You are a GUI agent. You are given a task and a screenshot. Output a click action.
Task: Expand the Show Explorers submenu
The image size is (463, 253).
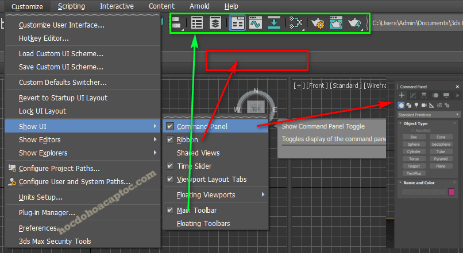pyautogui.click(x=82, y=153)
